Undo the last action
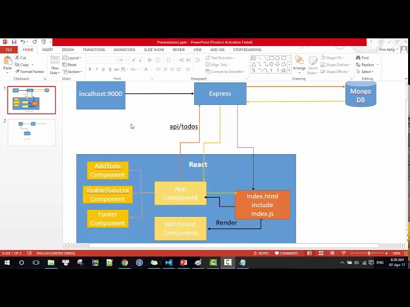This screenshot has width=410, height=307. coord(23,42)
